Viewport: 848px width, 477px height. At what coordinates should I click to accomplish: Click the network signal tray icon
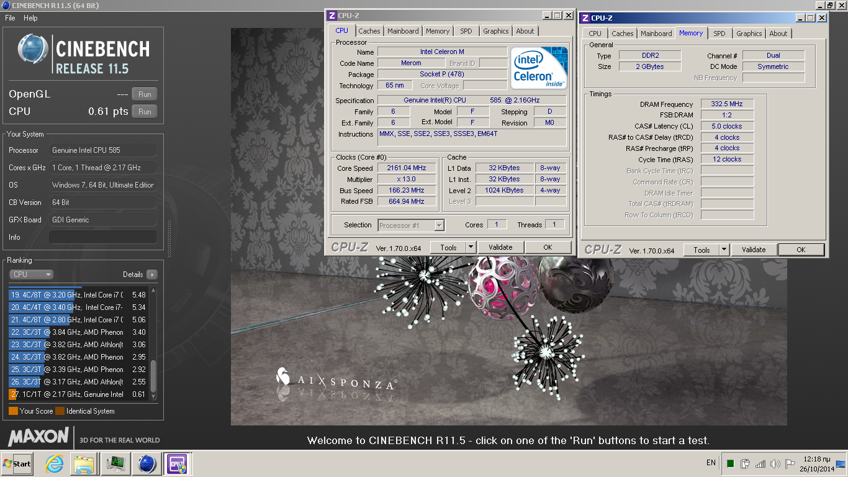[760, 463]
